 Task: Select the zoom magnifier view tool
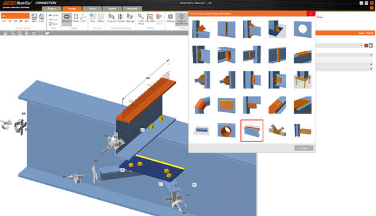(20, 33)
